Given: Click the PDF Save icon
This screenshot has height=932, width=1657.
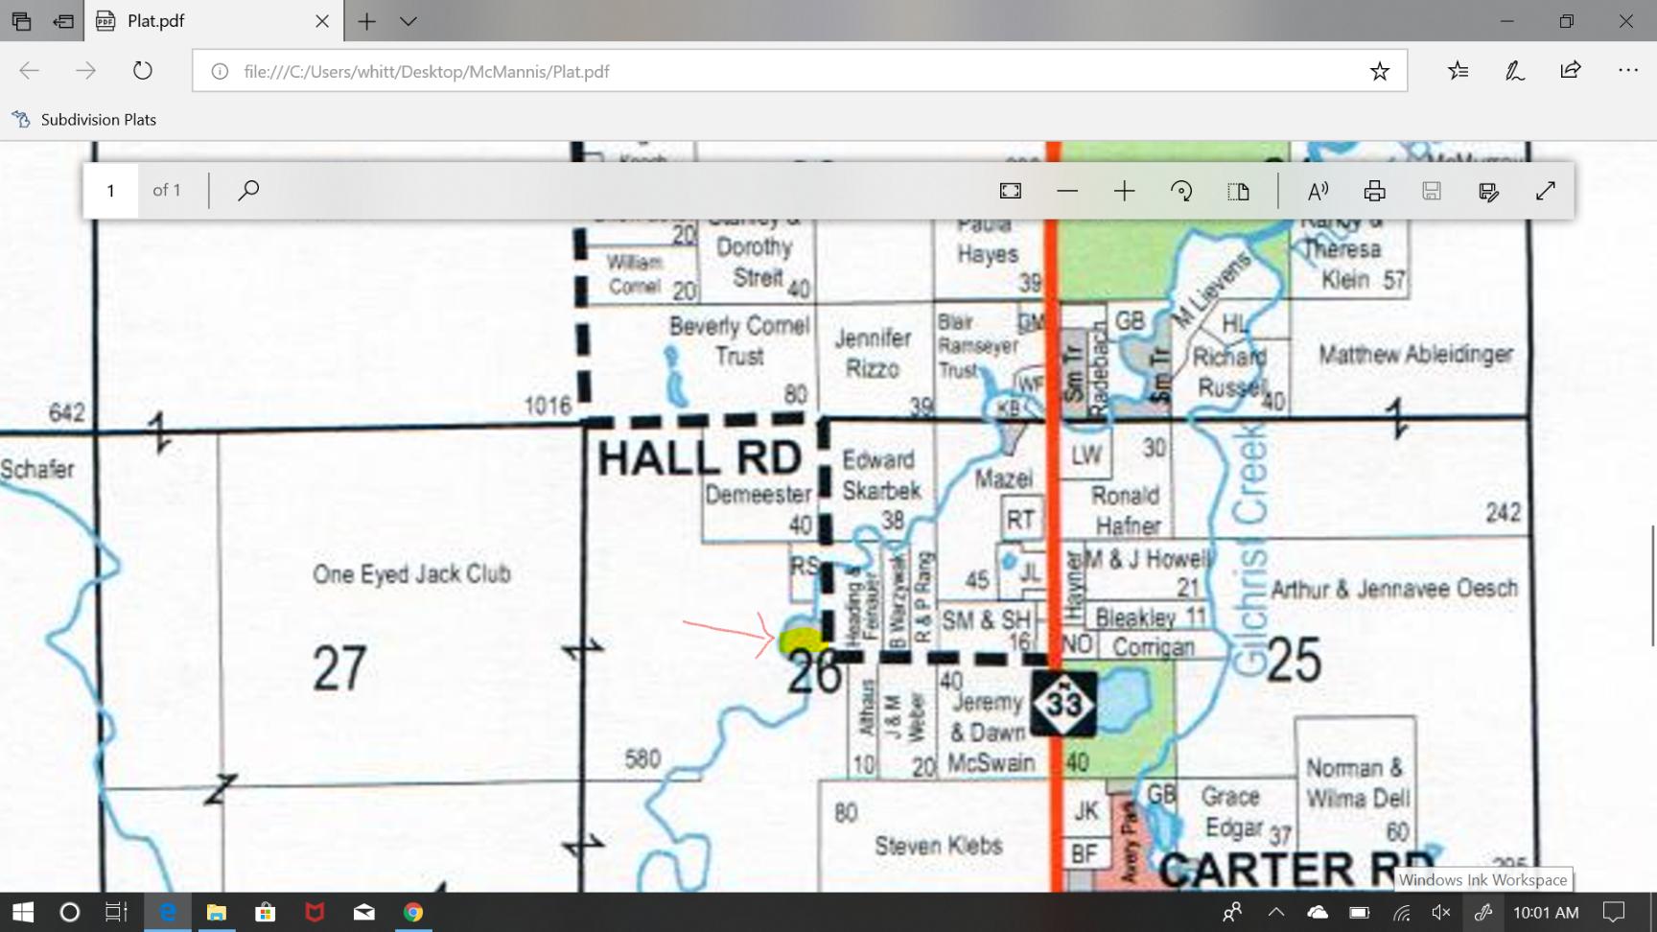Looking at the screenshot, I should [x=1431, y=191].
